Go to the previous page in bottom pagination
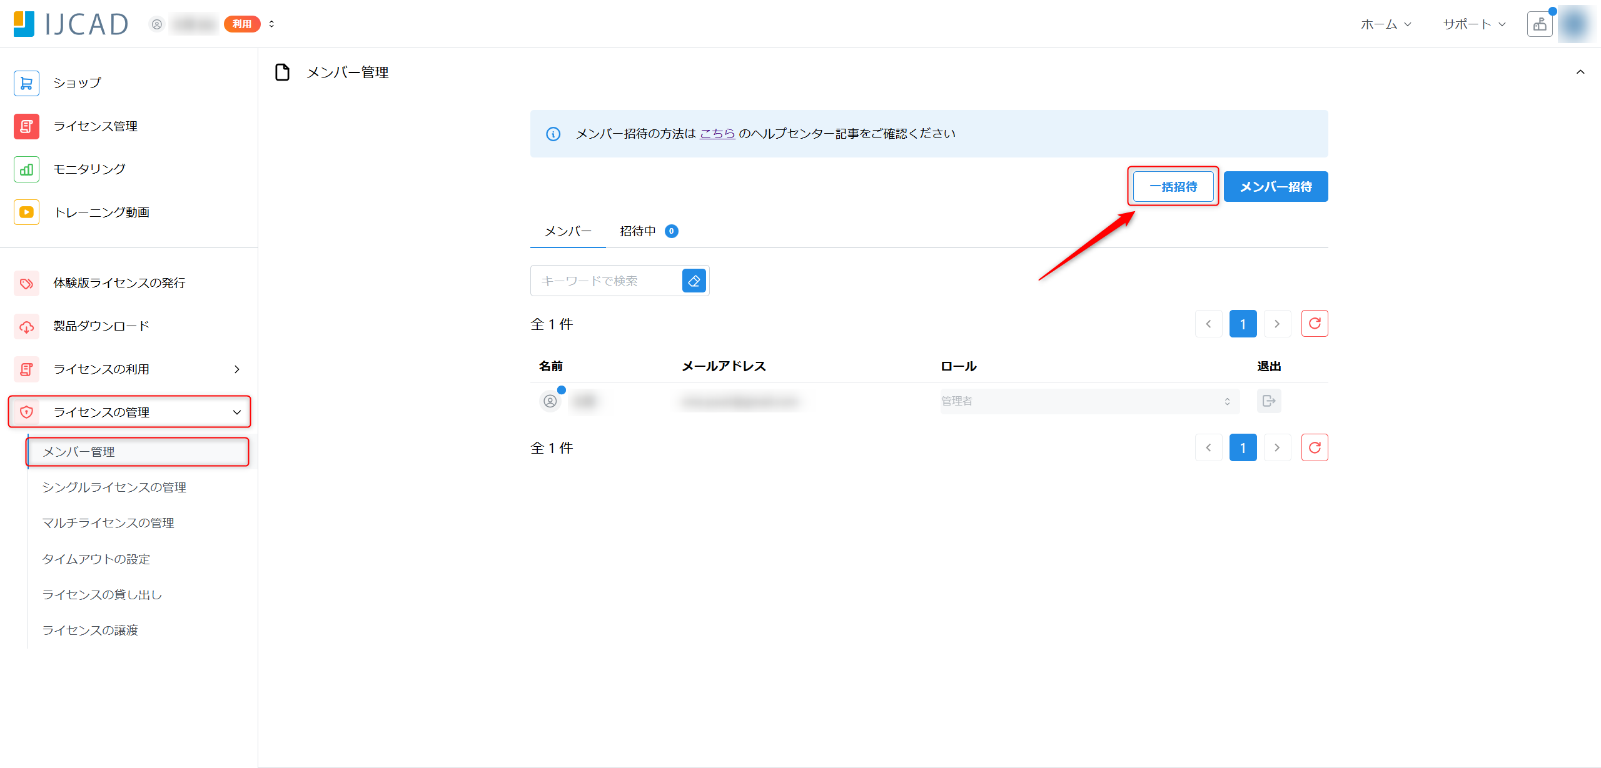 (1209, 447)
